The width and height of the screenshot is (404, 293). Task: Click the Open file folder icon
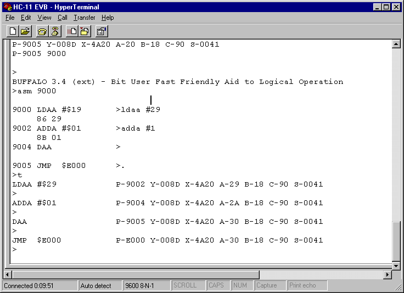[25, 31]
